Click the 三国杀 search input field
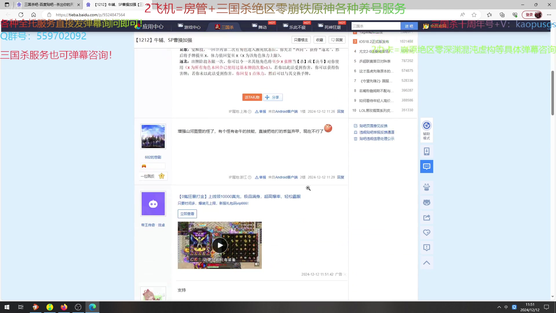Image resolution: width=556 pixels, height=313 pixels. (x=376, y=26)
